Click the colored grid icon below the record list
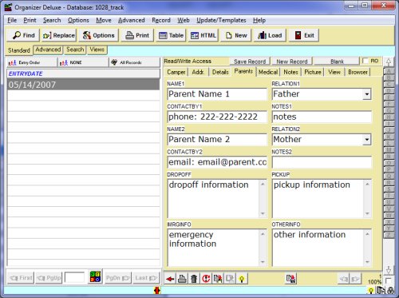The height and width of the screenshot is (298, 399). tap(95, 276)
